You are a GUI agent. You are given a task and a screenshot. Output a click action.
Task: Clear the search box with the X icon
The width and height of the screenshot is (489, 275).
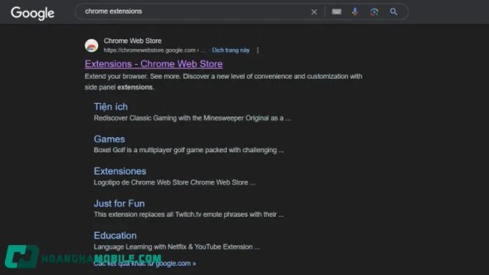(314, 12)
